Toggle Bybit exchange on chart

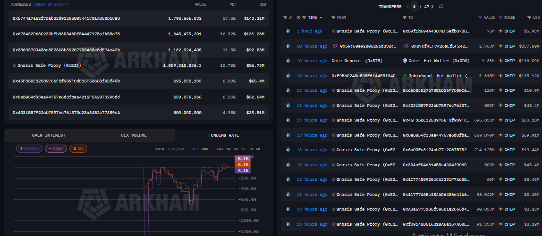[x=56, y=149]
